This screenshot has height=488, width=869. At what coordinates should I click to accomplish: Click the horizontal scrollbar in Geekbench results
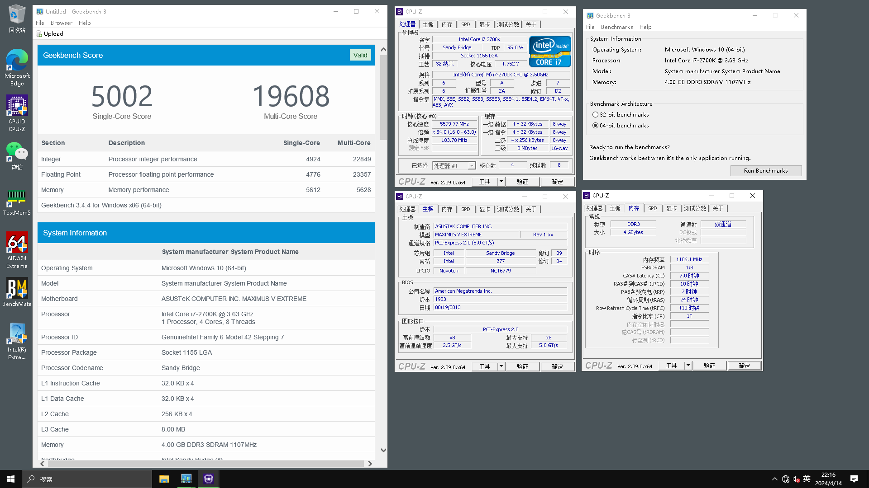(206, 464)
